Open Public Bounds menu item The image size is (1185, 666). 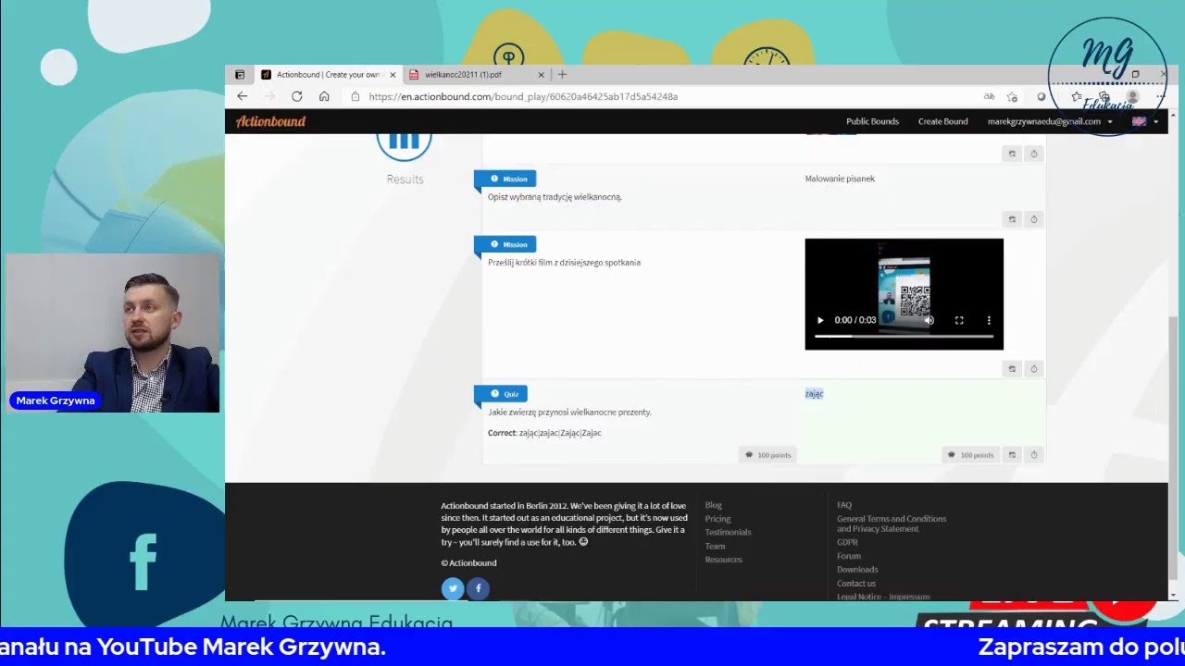click(x=872, y=121)
